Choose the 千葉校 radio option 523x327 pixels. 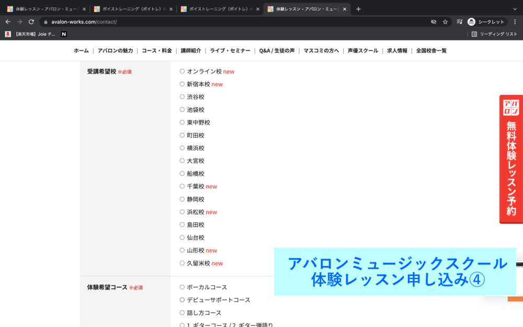click(x=182, y=186)
